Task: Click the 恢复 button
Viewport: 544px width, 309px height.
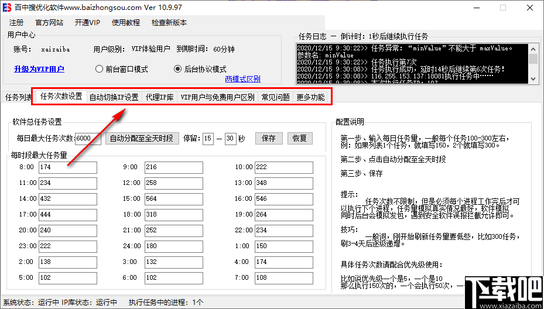Action: pos(300,138)
